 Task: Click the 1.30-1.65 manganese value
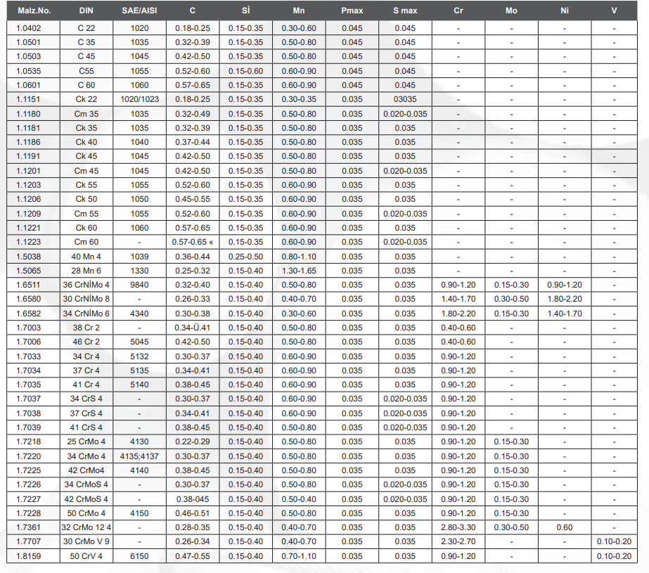click(298, 271)
